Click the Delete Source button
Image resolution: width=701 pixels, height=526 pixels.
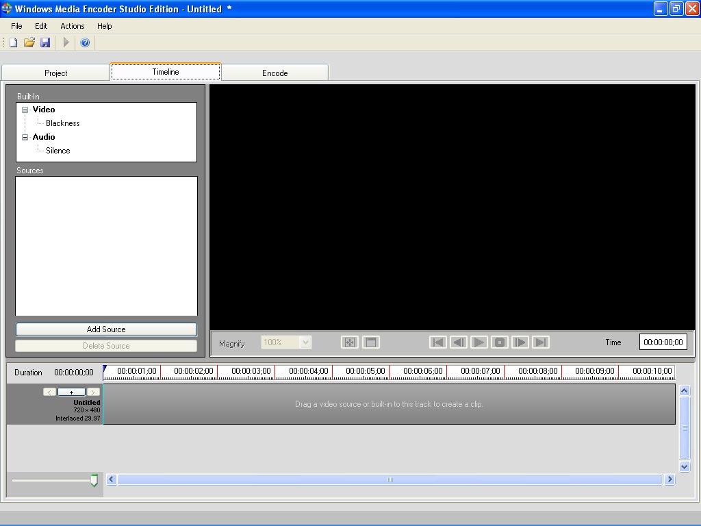click(106, 346)
